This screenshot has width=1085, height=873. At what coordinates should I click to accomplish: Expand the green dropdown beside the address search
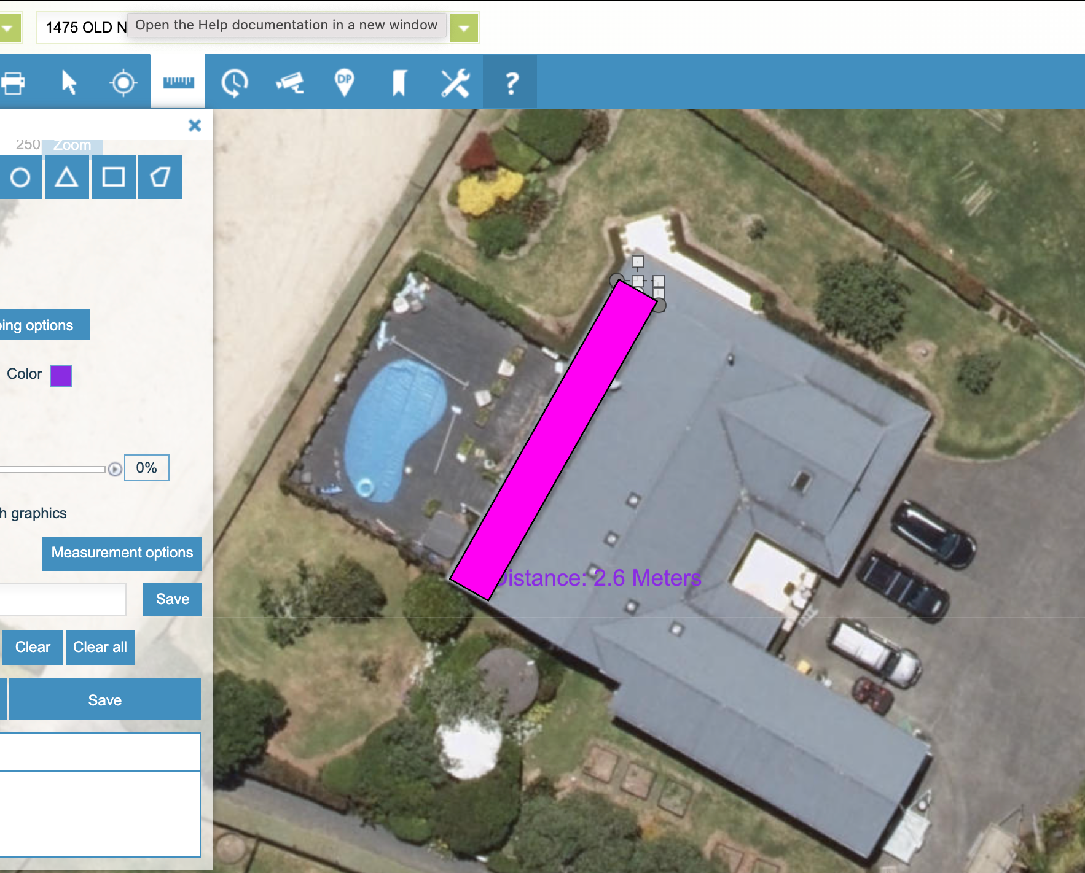click(x=464, y=28)
